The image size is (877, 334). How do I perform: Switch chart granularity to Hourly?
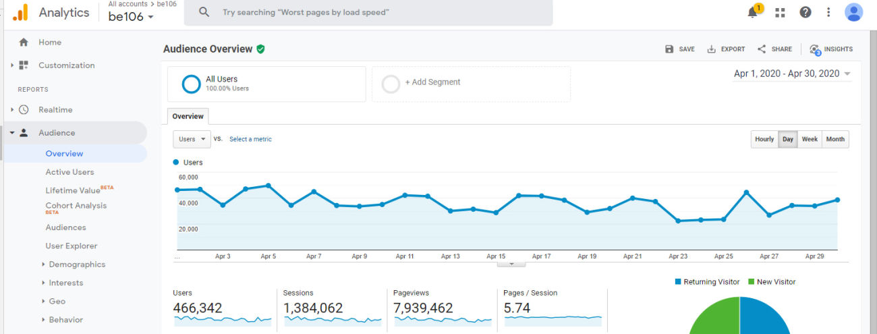[764, 139]
